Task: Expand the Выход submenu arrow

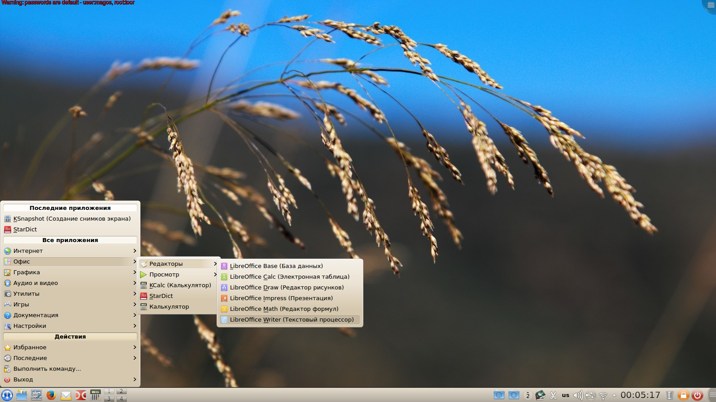Action: coord(135,380)
